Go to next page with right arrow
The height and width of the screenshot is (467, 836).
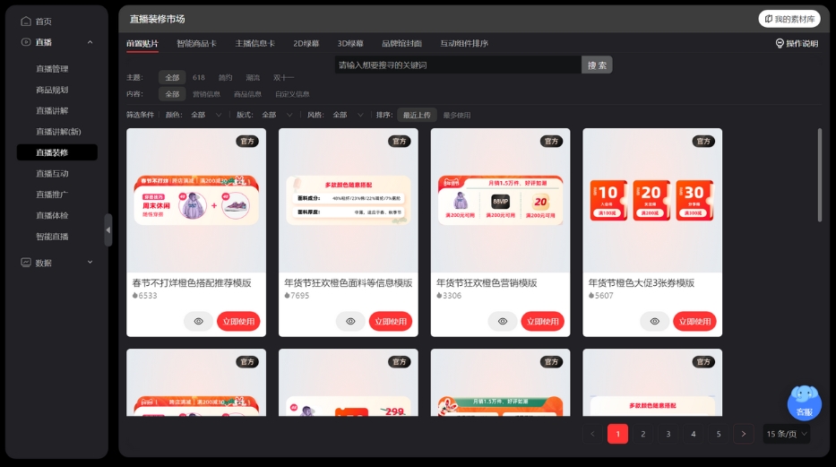(743, 434)
